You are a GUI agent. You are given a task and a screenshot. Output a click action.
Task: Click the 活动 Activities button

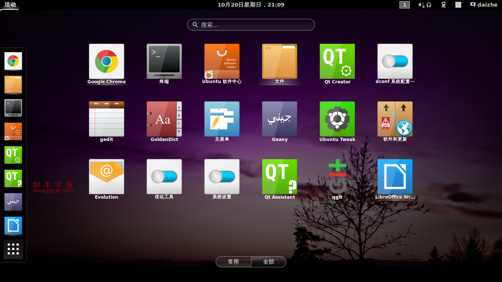click(x=10, y=5)
